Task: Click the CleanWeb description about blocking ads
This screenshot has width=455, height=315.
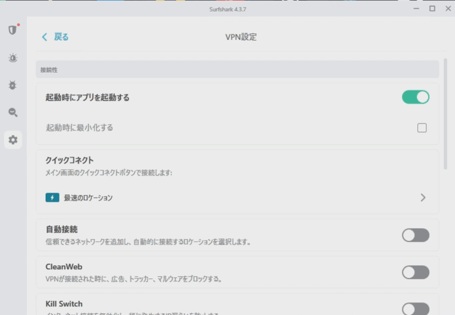Action: point(134,279)
